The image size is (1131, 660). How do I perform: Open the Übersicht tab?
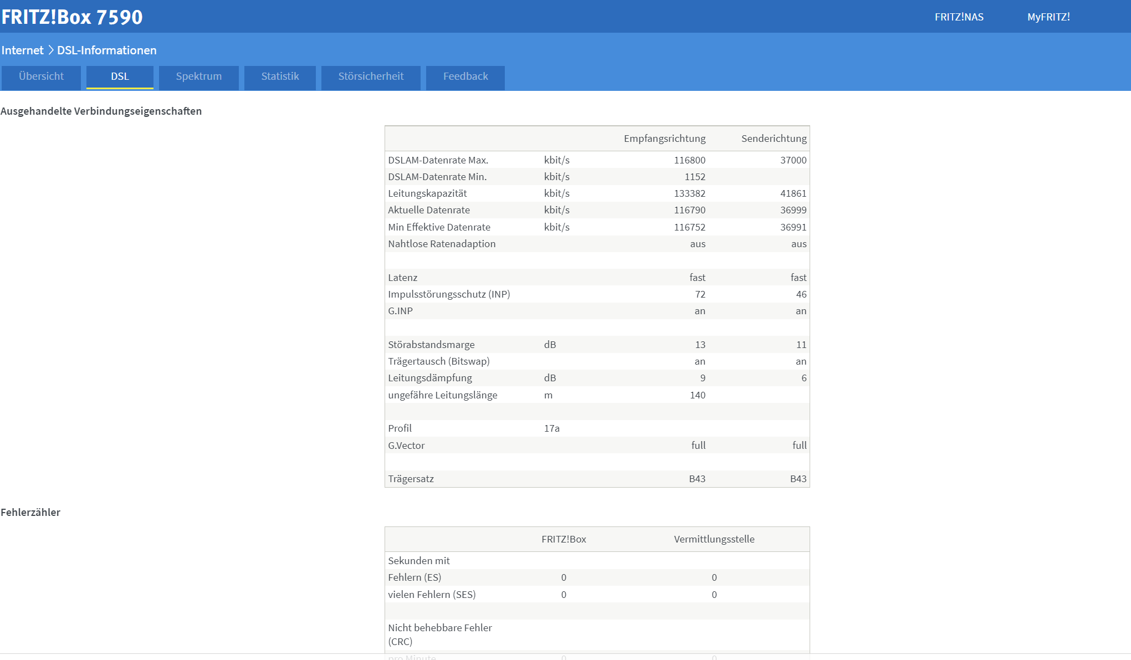pos(41,76)
